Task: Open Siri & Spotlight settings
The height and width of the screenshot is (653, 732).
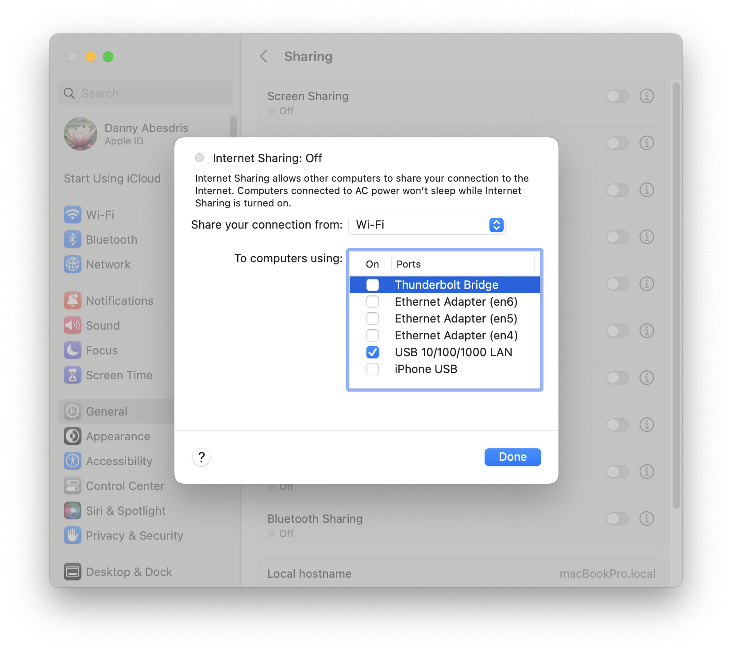Action: pos(115,511)
